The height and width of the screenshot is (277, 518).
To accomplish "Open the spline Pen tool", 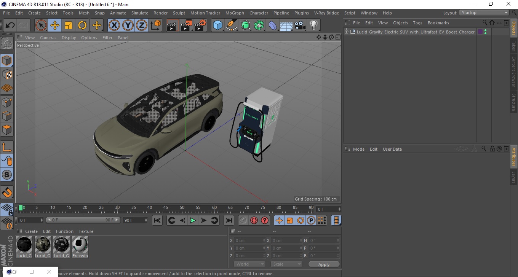I will [231, 25].
